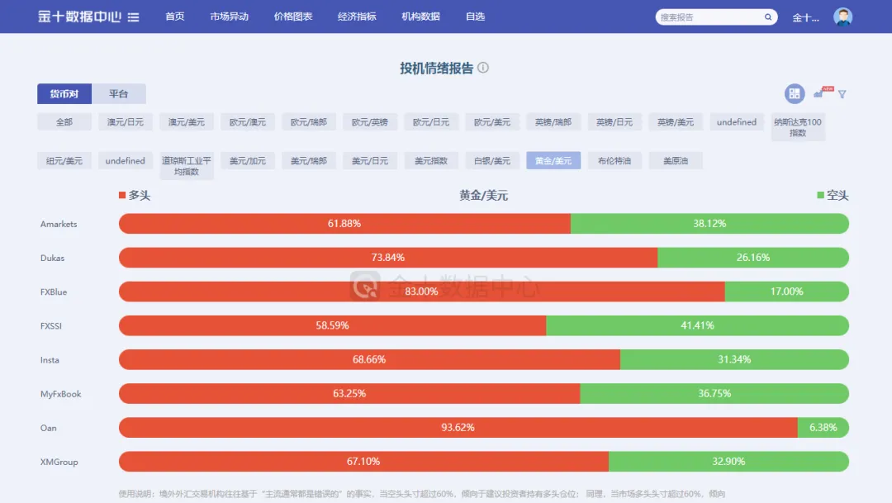The width and height of the screenshot is (892, 503).
Task: Click FXSSI 58.59% long segment
Action: click(x=332, y=325)
